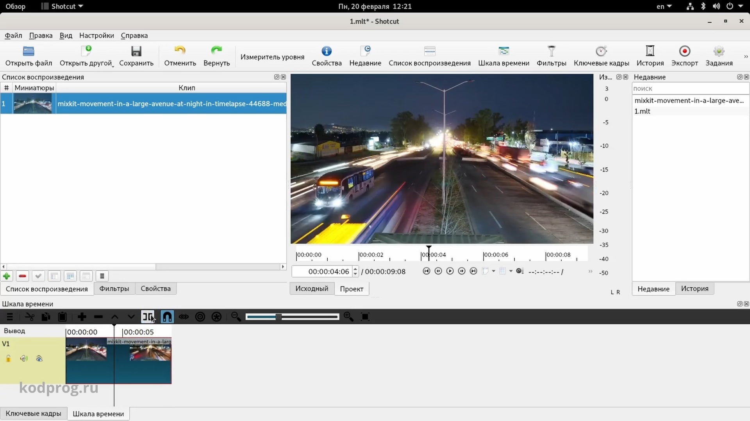Open the Shotcut app menu in top bar
Viewport: 750px width, 421px height.
62,6
